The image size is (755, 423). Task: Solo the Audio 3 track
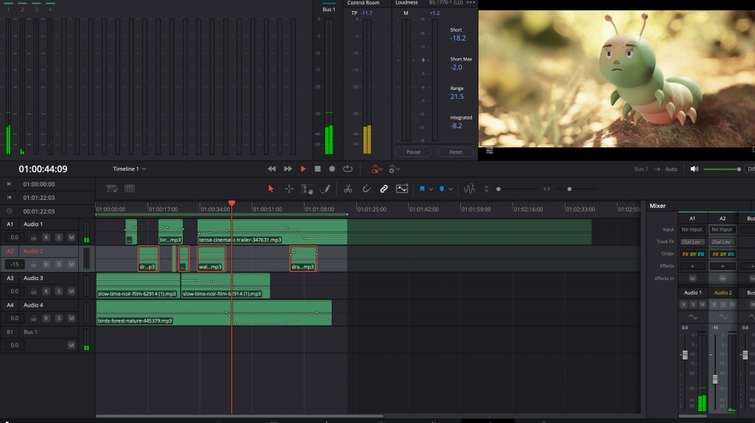(59, 291)
